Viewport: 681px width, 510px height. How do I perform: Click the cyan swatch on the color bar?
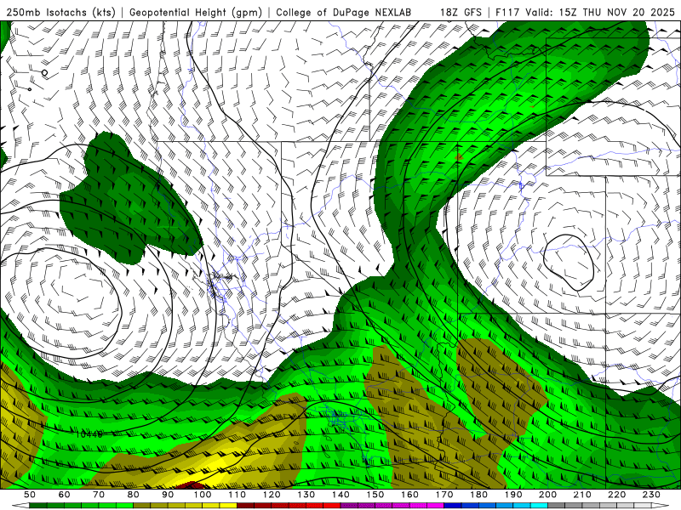coord(539,506)
